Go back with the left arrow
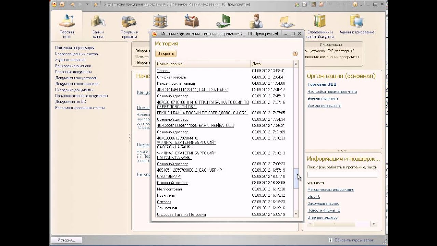The image size is (437, 246). 72,4
